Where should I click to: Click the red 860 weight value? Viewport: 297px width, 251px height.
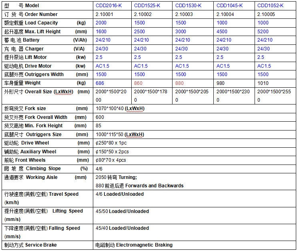pos(138,83)
